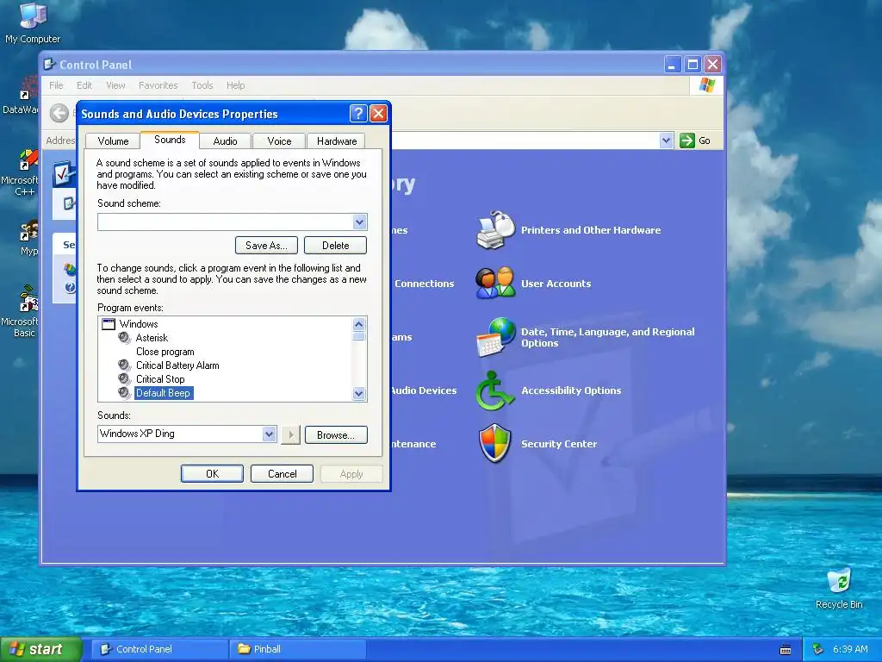
Task: Switch to the Audio tab
Action: (225, 141)
